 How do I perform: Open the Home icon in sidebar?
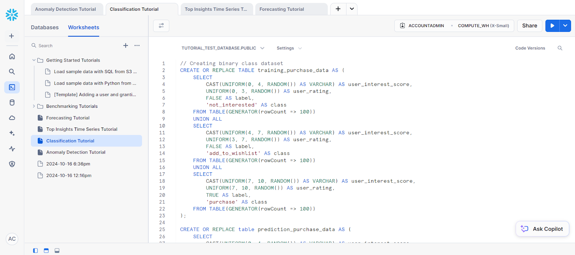tap(12, 56)
